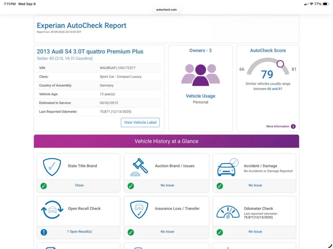Click green checkmark under Odometer Check
The width and height of the screenshot is (333, 249).
(220, 232)
